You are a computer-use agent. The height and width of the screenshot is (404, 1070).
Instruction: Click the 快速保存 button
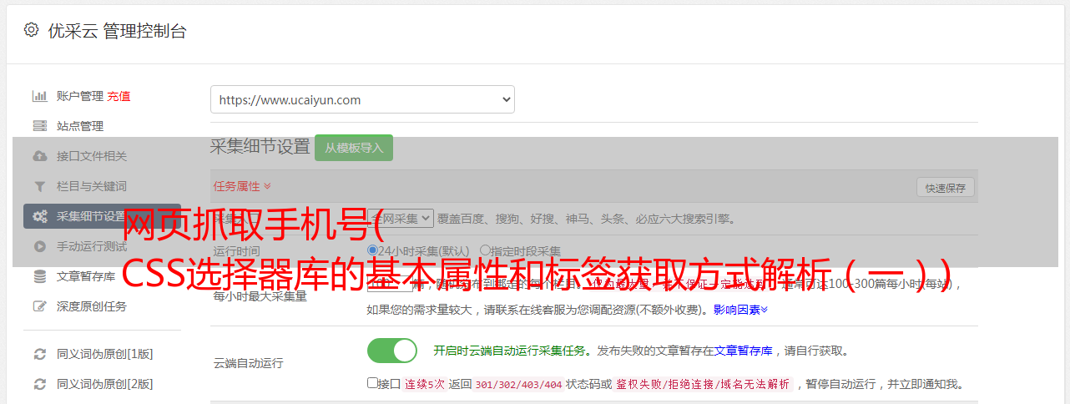click(945, 188)
